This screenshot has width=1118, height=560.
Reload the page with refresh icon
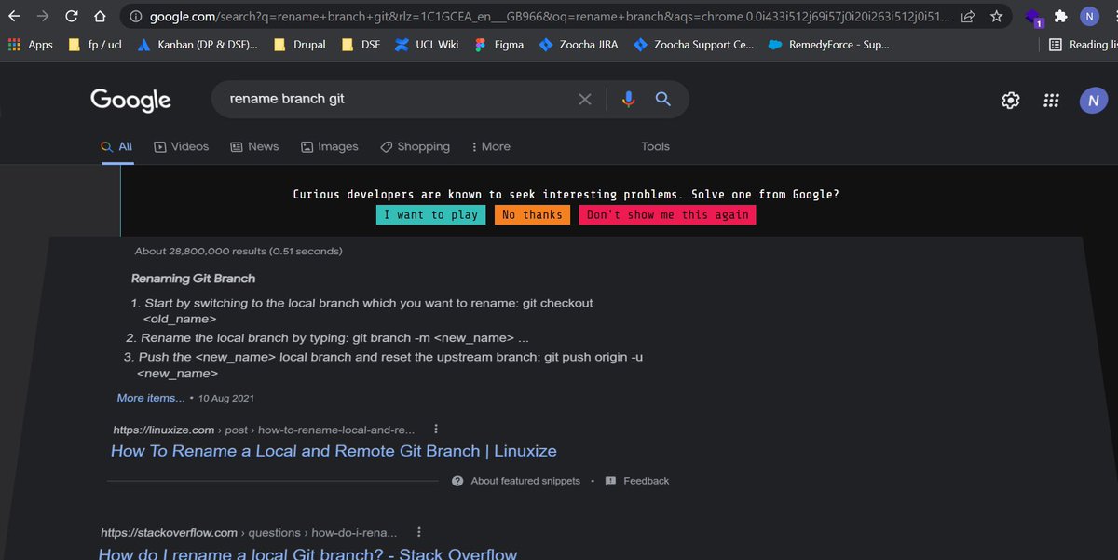(72, 16)
